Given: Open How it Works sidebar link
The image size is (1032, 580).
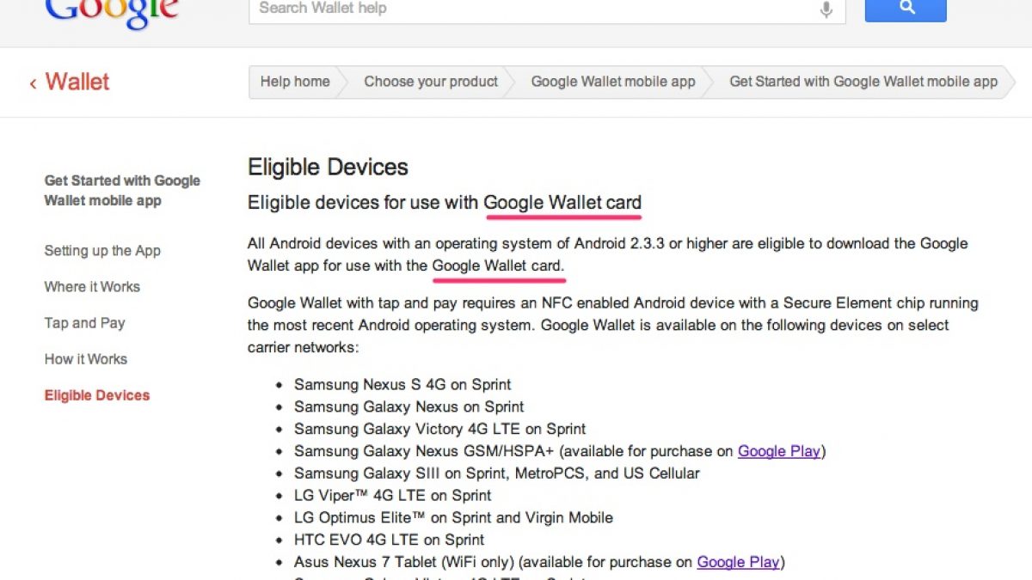Looking at the screenshot, I should point(85,359).
